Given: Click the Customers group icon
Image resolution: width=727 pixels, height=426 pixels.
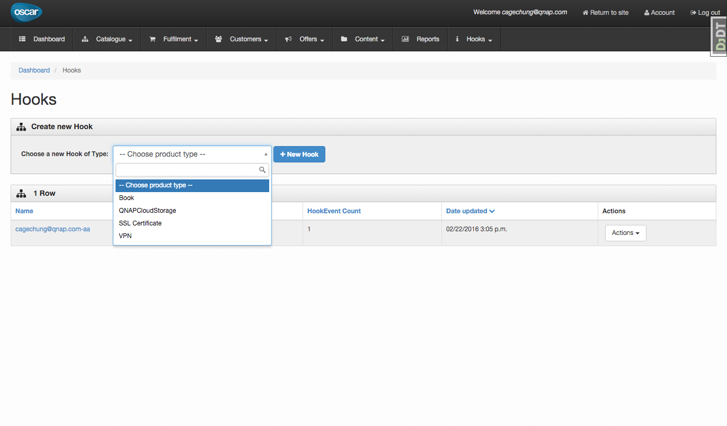Looking at the screenshot, I should click(218, 39).
